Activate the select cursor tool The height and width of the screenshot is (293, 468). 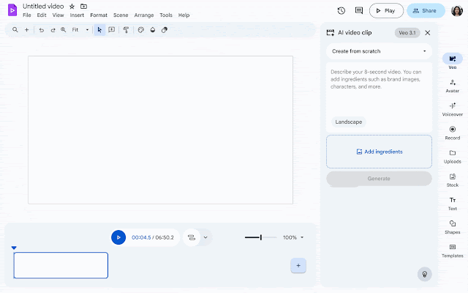pos(99,30)
